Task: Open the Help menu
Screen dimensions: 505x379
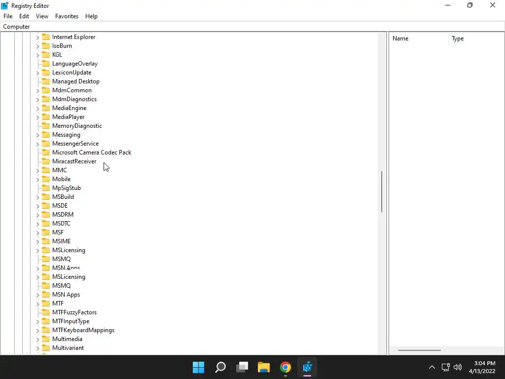Action: [x=91, y=16]
